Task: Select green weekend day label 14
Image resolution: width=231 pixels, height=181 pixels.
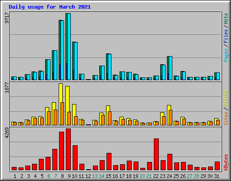Action: click(102, 176)
